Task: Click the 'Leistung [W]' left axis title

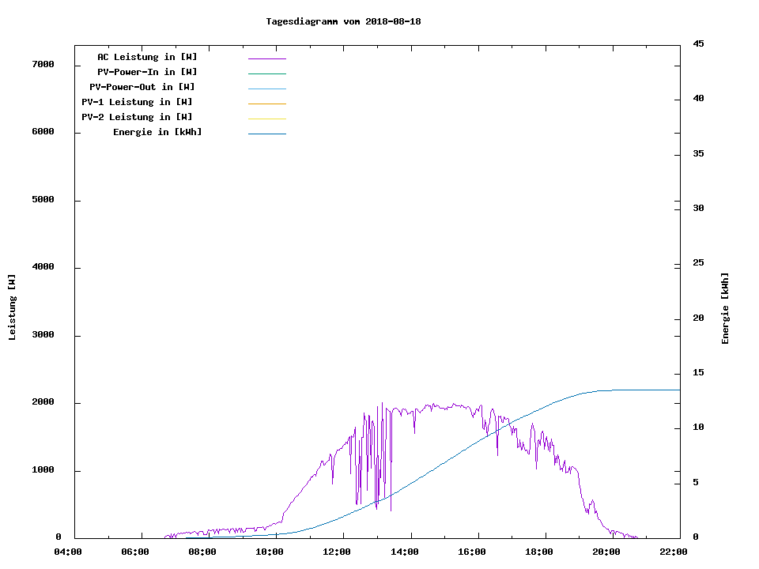Action: pyautogui.click(x=12, y=307)
